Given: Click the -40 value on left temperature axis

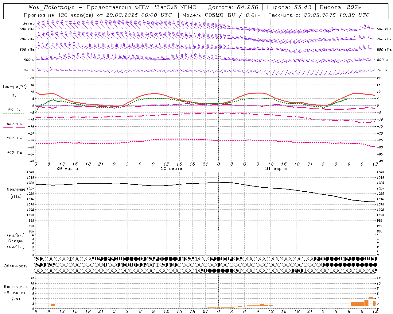Looking at the screenshot, I should click(x=31, y=161).
